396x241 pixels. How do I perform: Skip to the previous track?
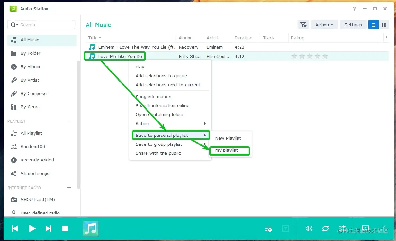pyautogui.click(x=15, y=229)
